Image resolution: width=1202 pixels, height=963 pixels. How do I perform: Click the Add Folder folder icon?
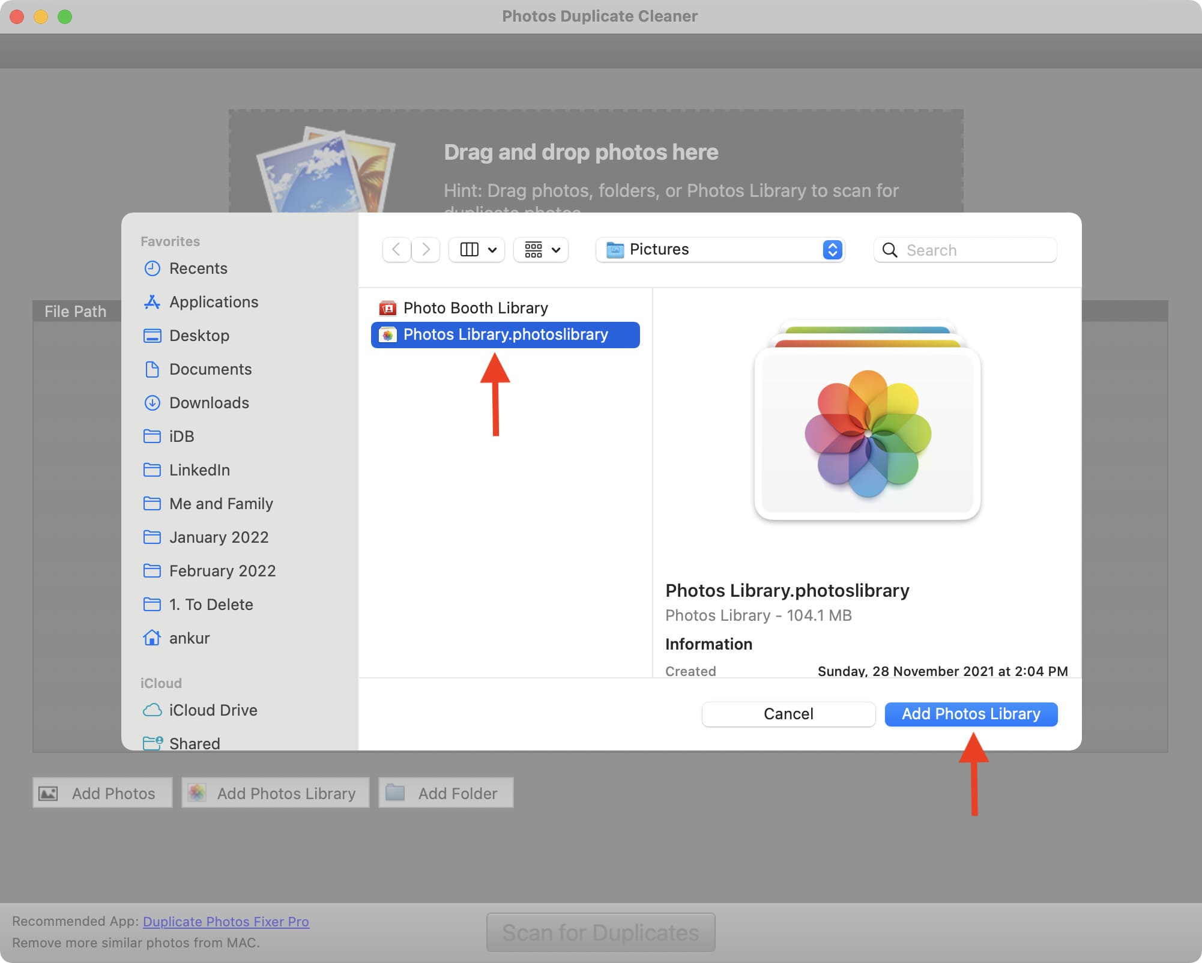pyautogui.click(x=395, y=793)
